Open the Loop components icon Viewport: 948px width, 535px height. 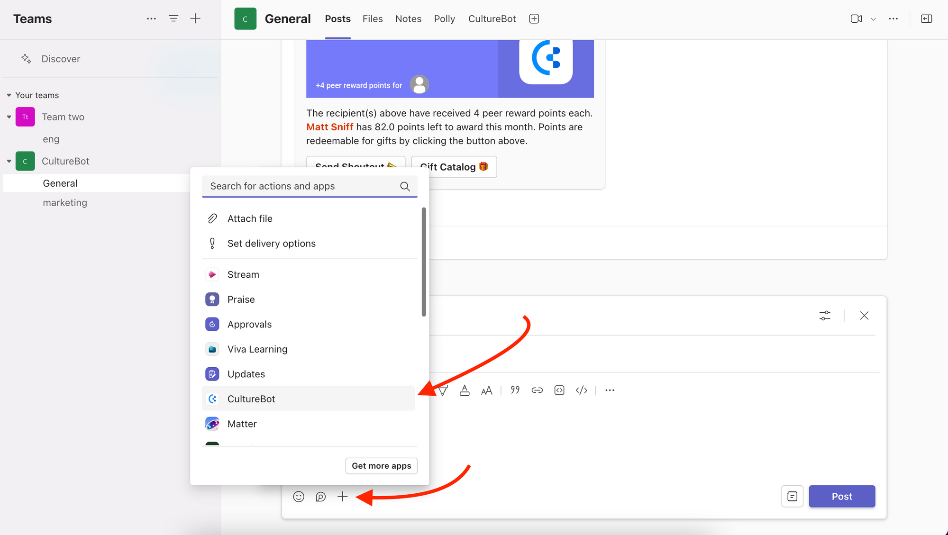[x=321, y=496]
